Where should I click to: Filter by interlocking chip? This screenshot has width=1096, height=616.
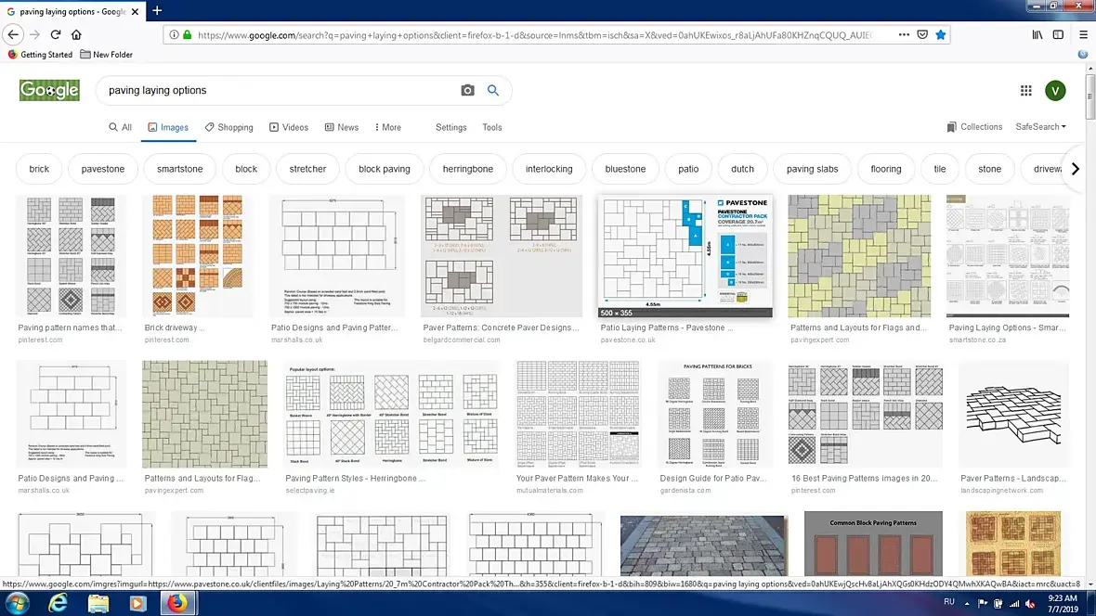(549, 168)
